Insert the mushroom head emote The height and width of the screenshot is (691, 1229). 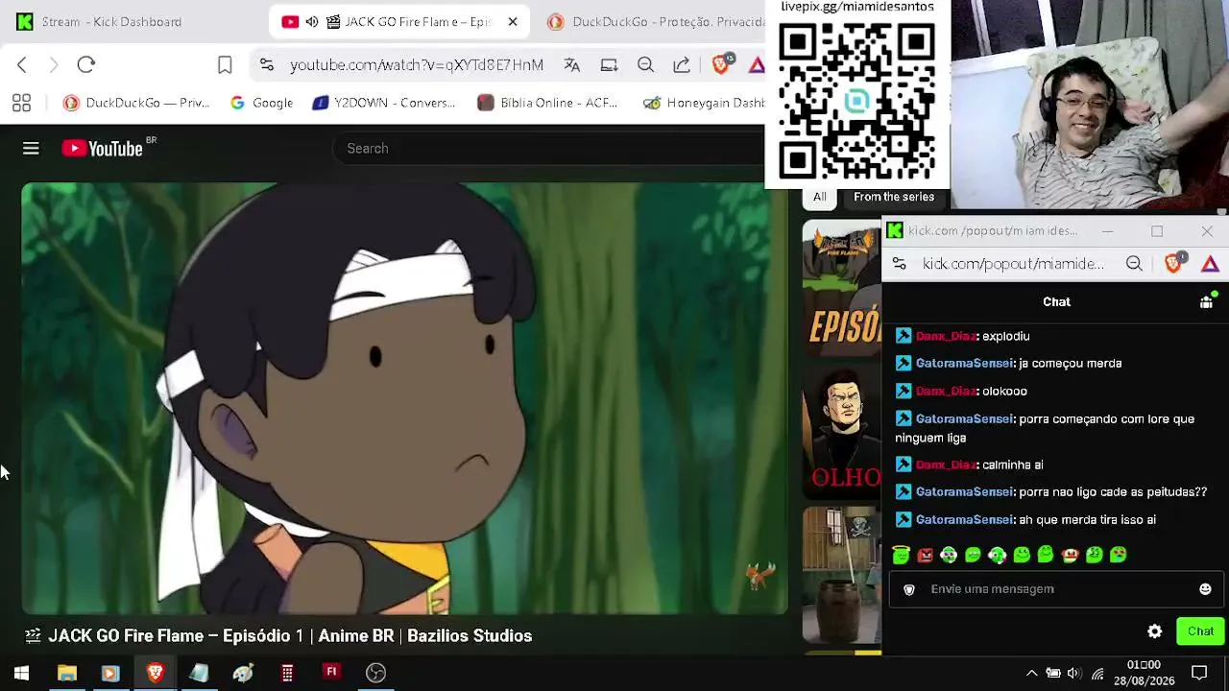(x=1070, y=555)
